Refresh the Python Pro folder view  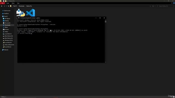[x=153, y=6]
